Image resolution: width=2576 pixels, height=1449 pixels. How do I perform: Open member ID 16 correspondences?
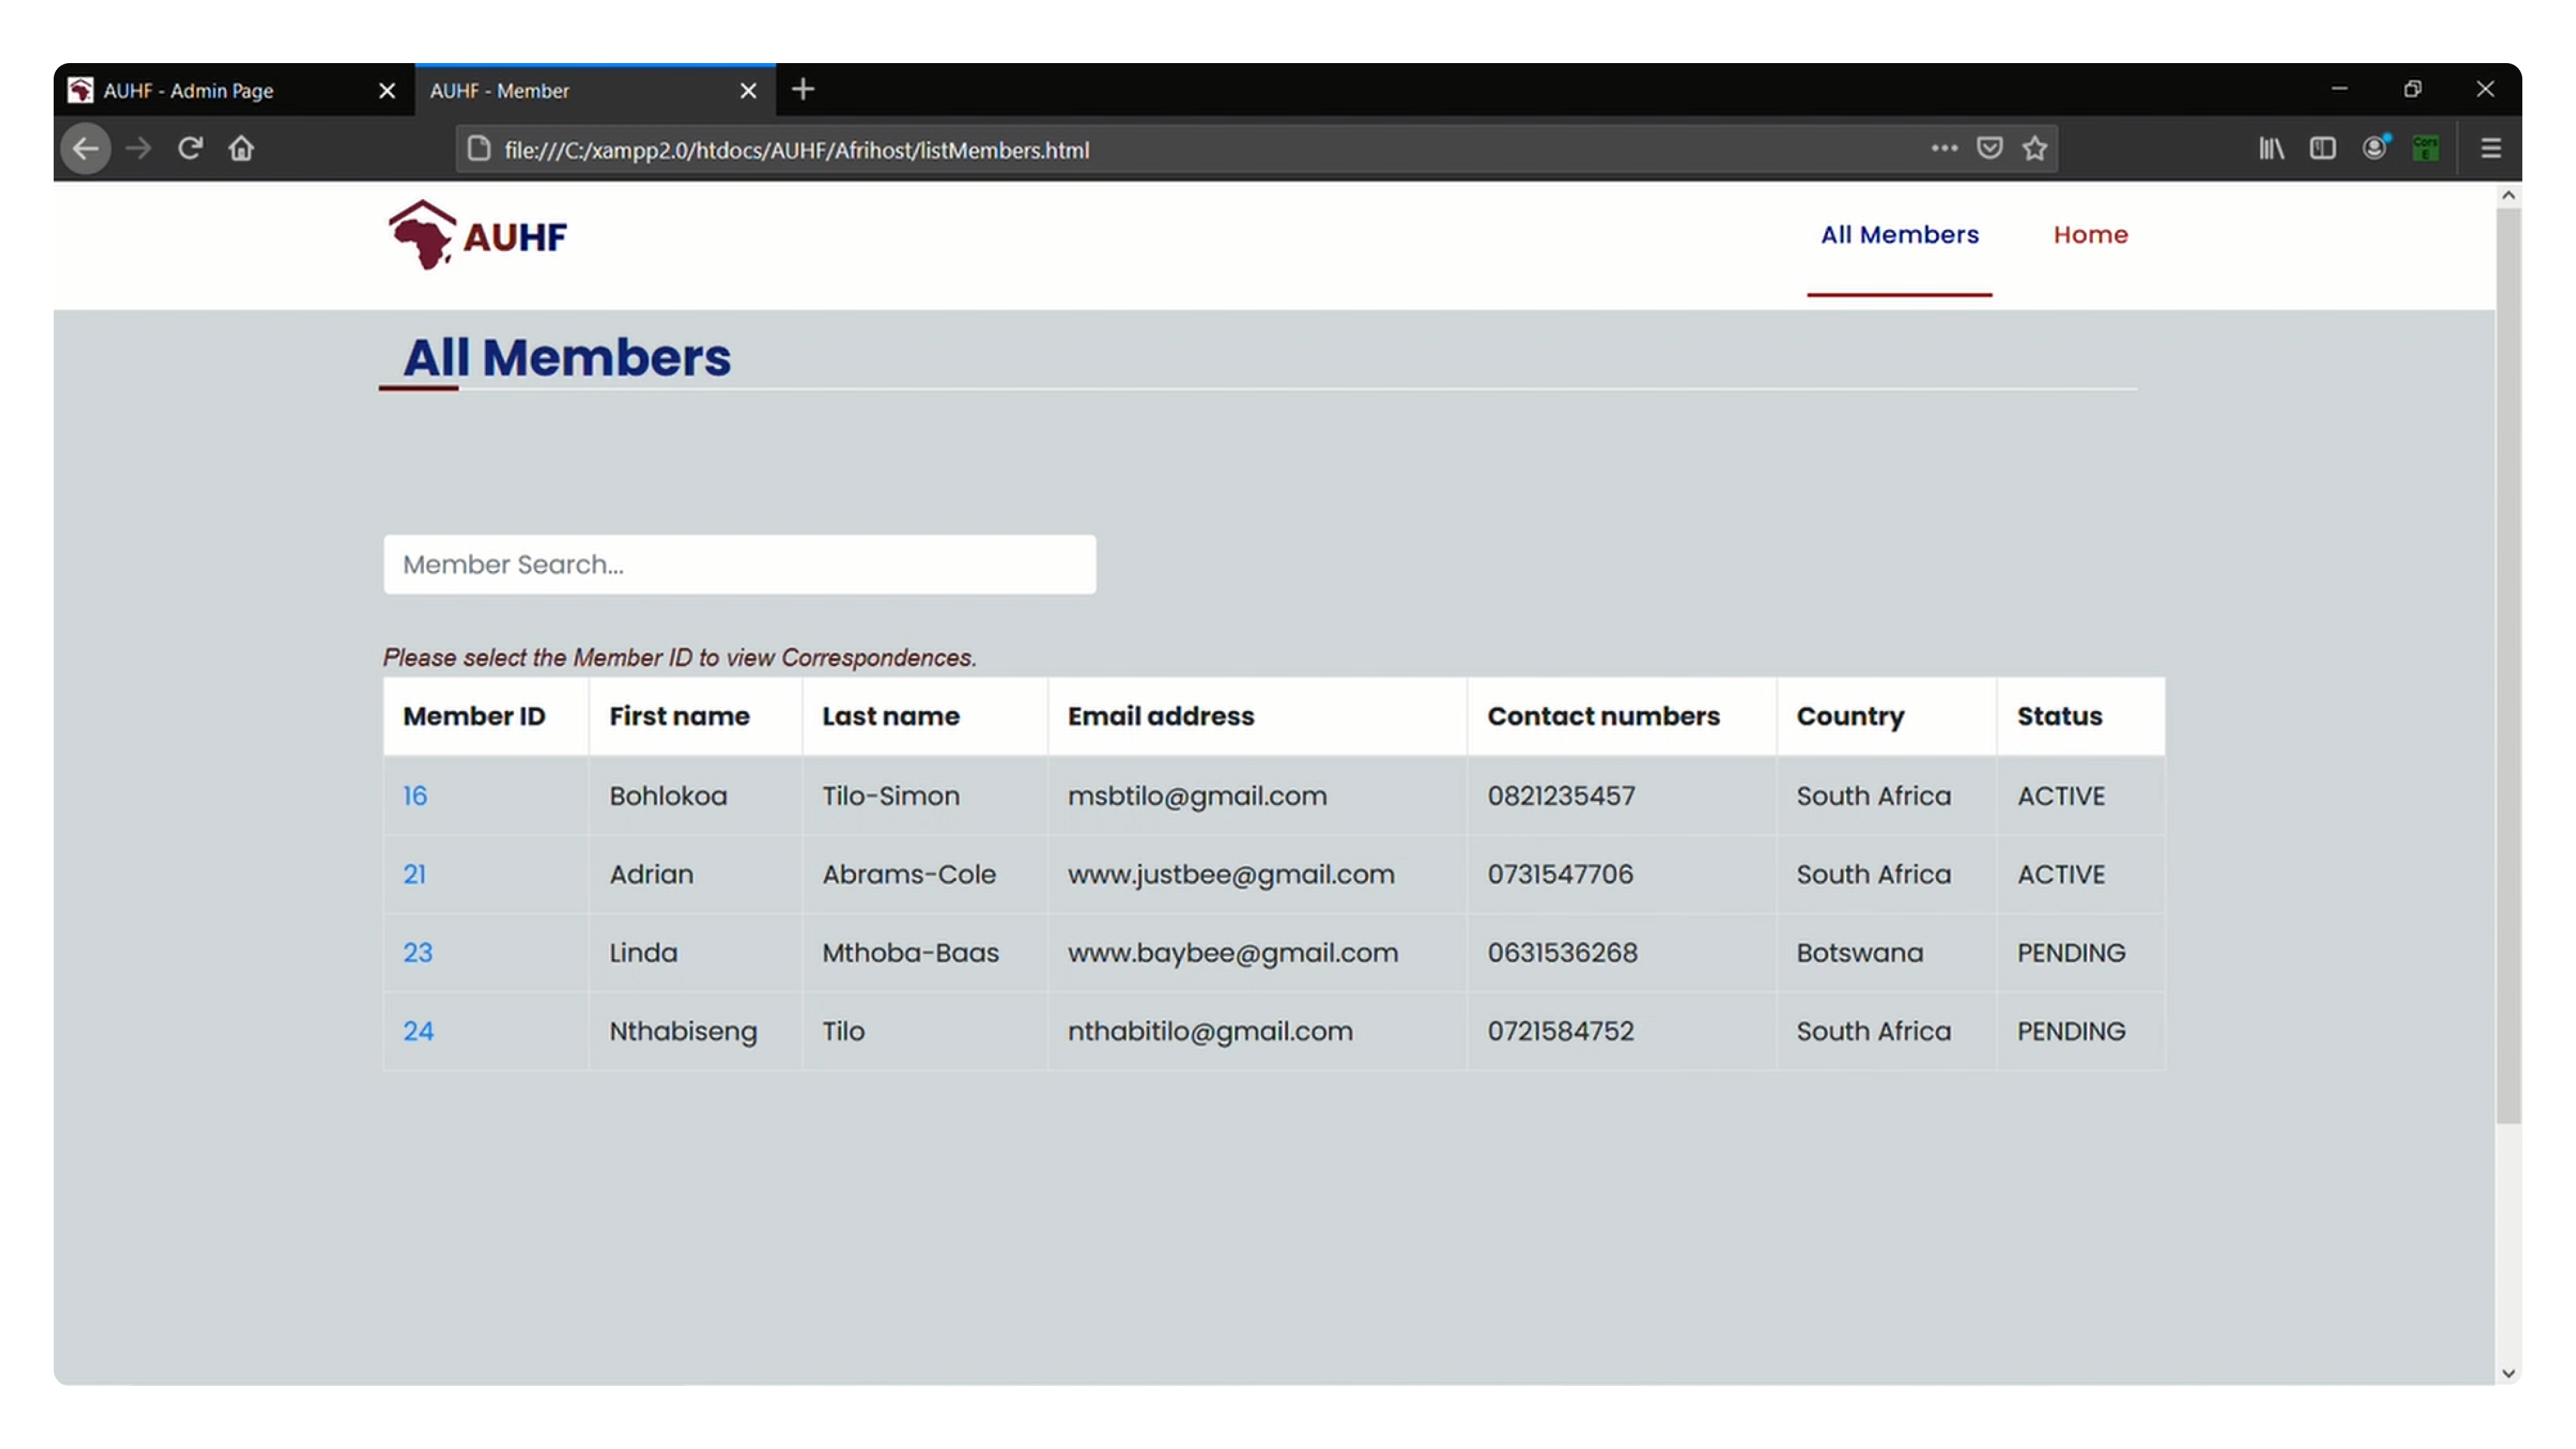[415, 796]
